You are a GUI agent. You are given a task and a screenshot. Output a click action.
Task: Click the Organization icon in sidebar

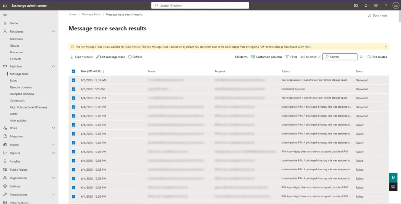(x=5, y=178)
